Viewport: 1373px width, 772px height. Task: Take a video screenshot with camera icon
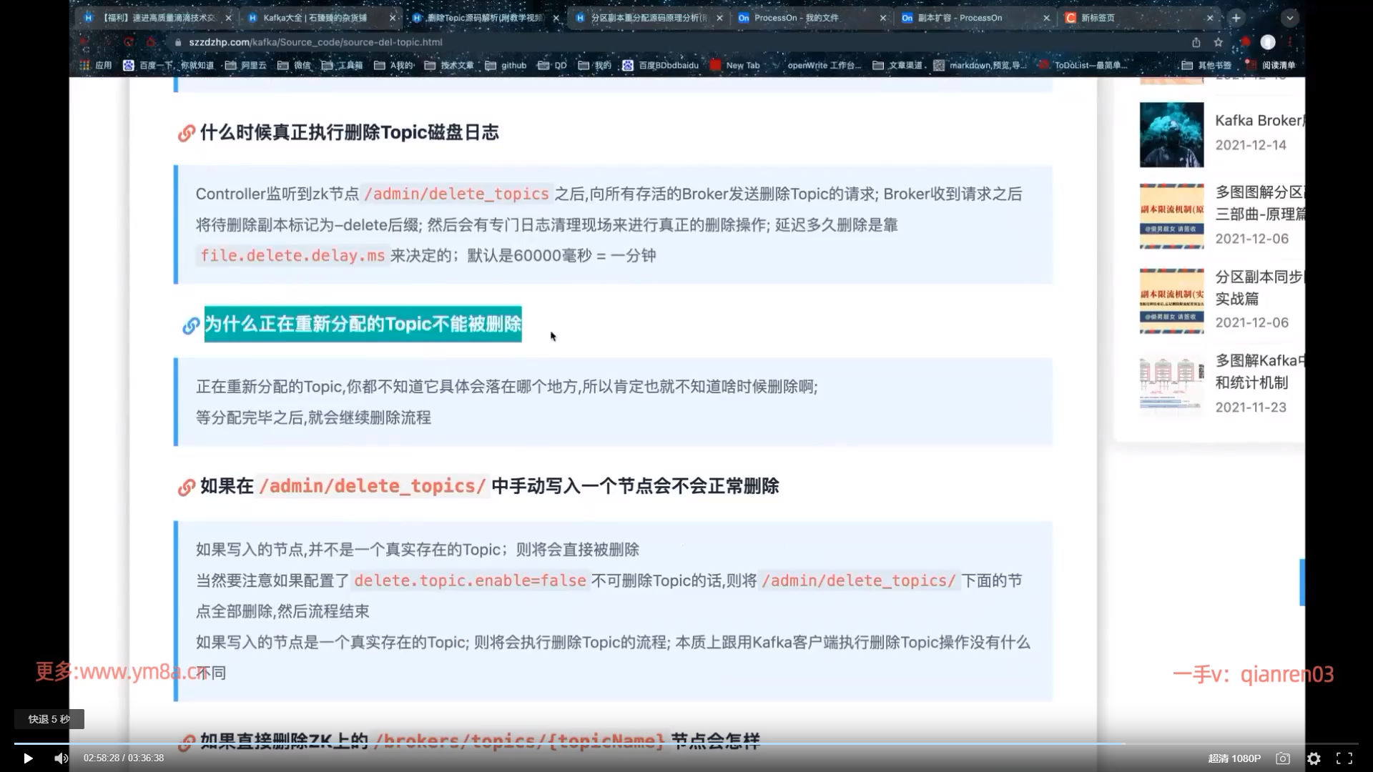coord(1283,758)
